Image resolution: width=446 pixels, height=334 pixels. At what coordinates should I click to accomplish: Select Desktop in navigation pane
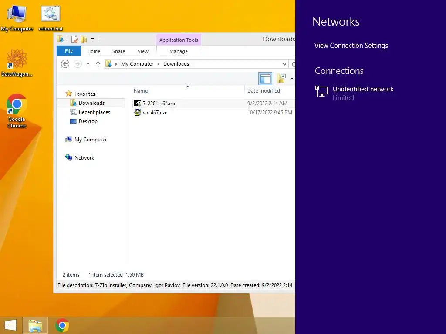click(88, 121)
